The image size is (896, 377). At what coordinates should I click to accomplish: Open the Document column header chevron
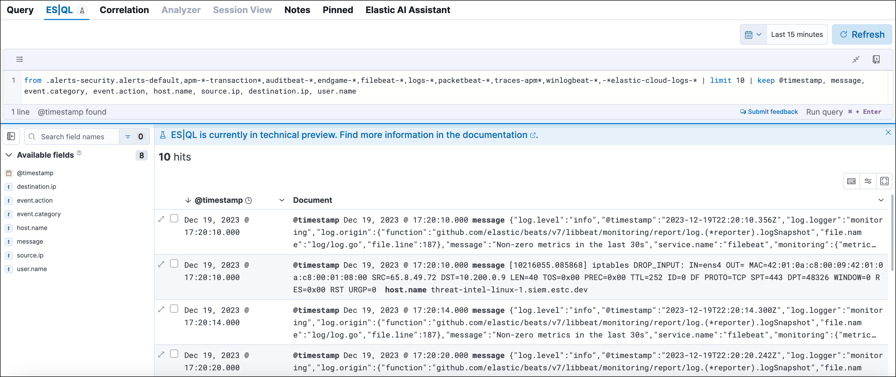click(x=881, y=200)
